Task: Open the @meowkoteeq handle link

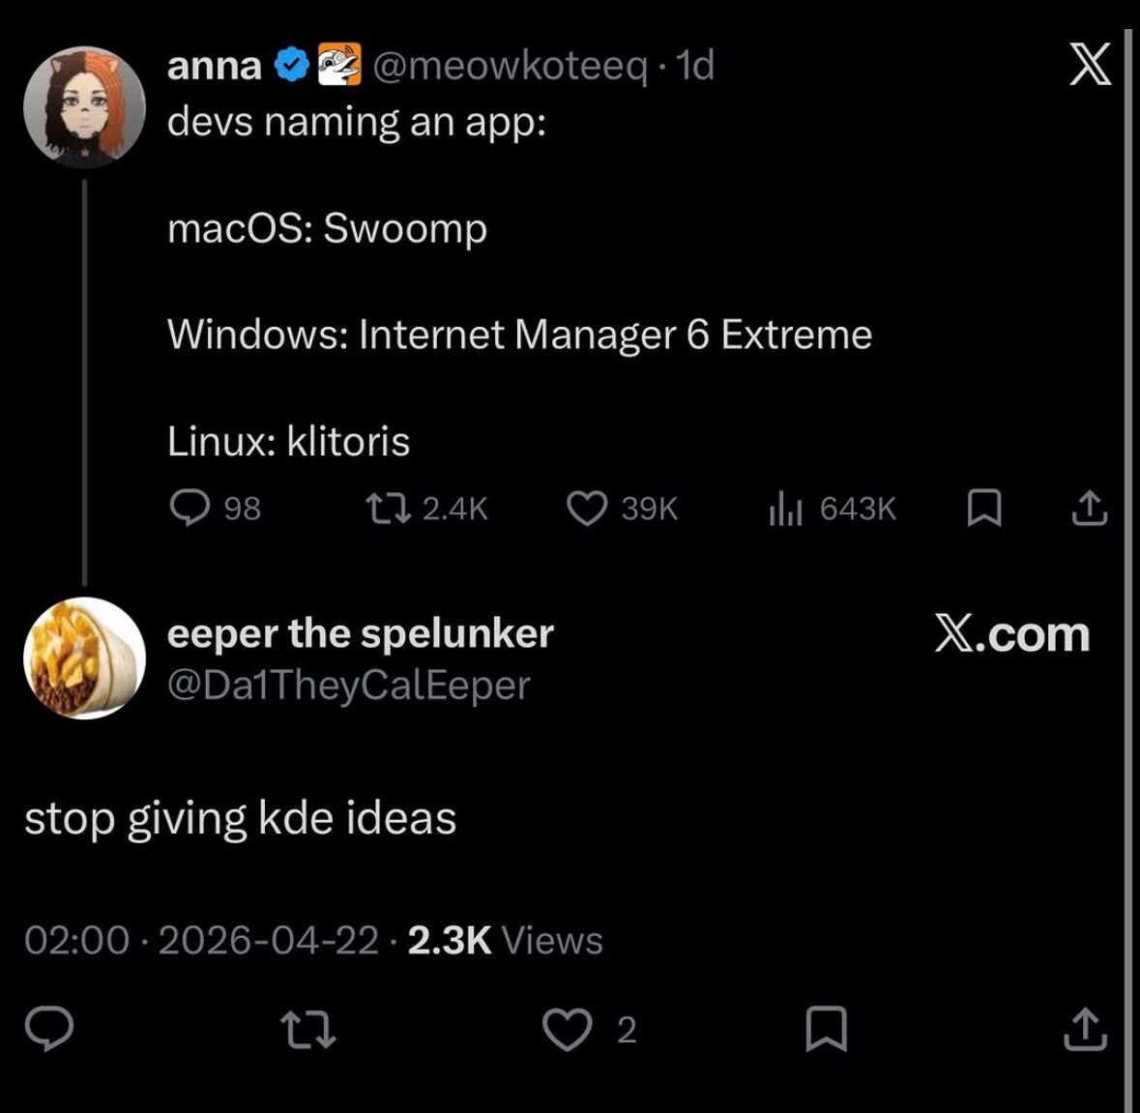Action: (510, 66)
